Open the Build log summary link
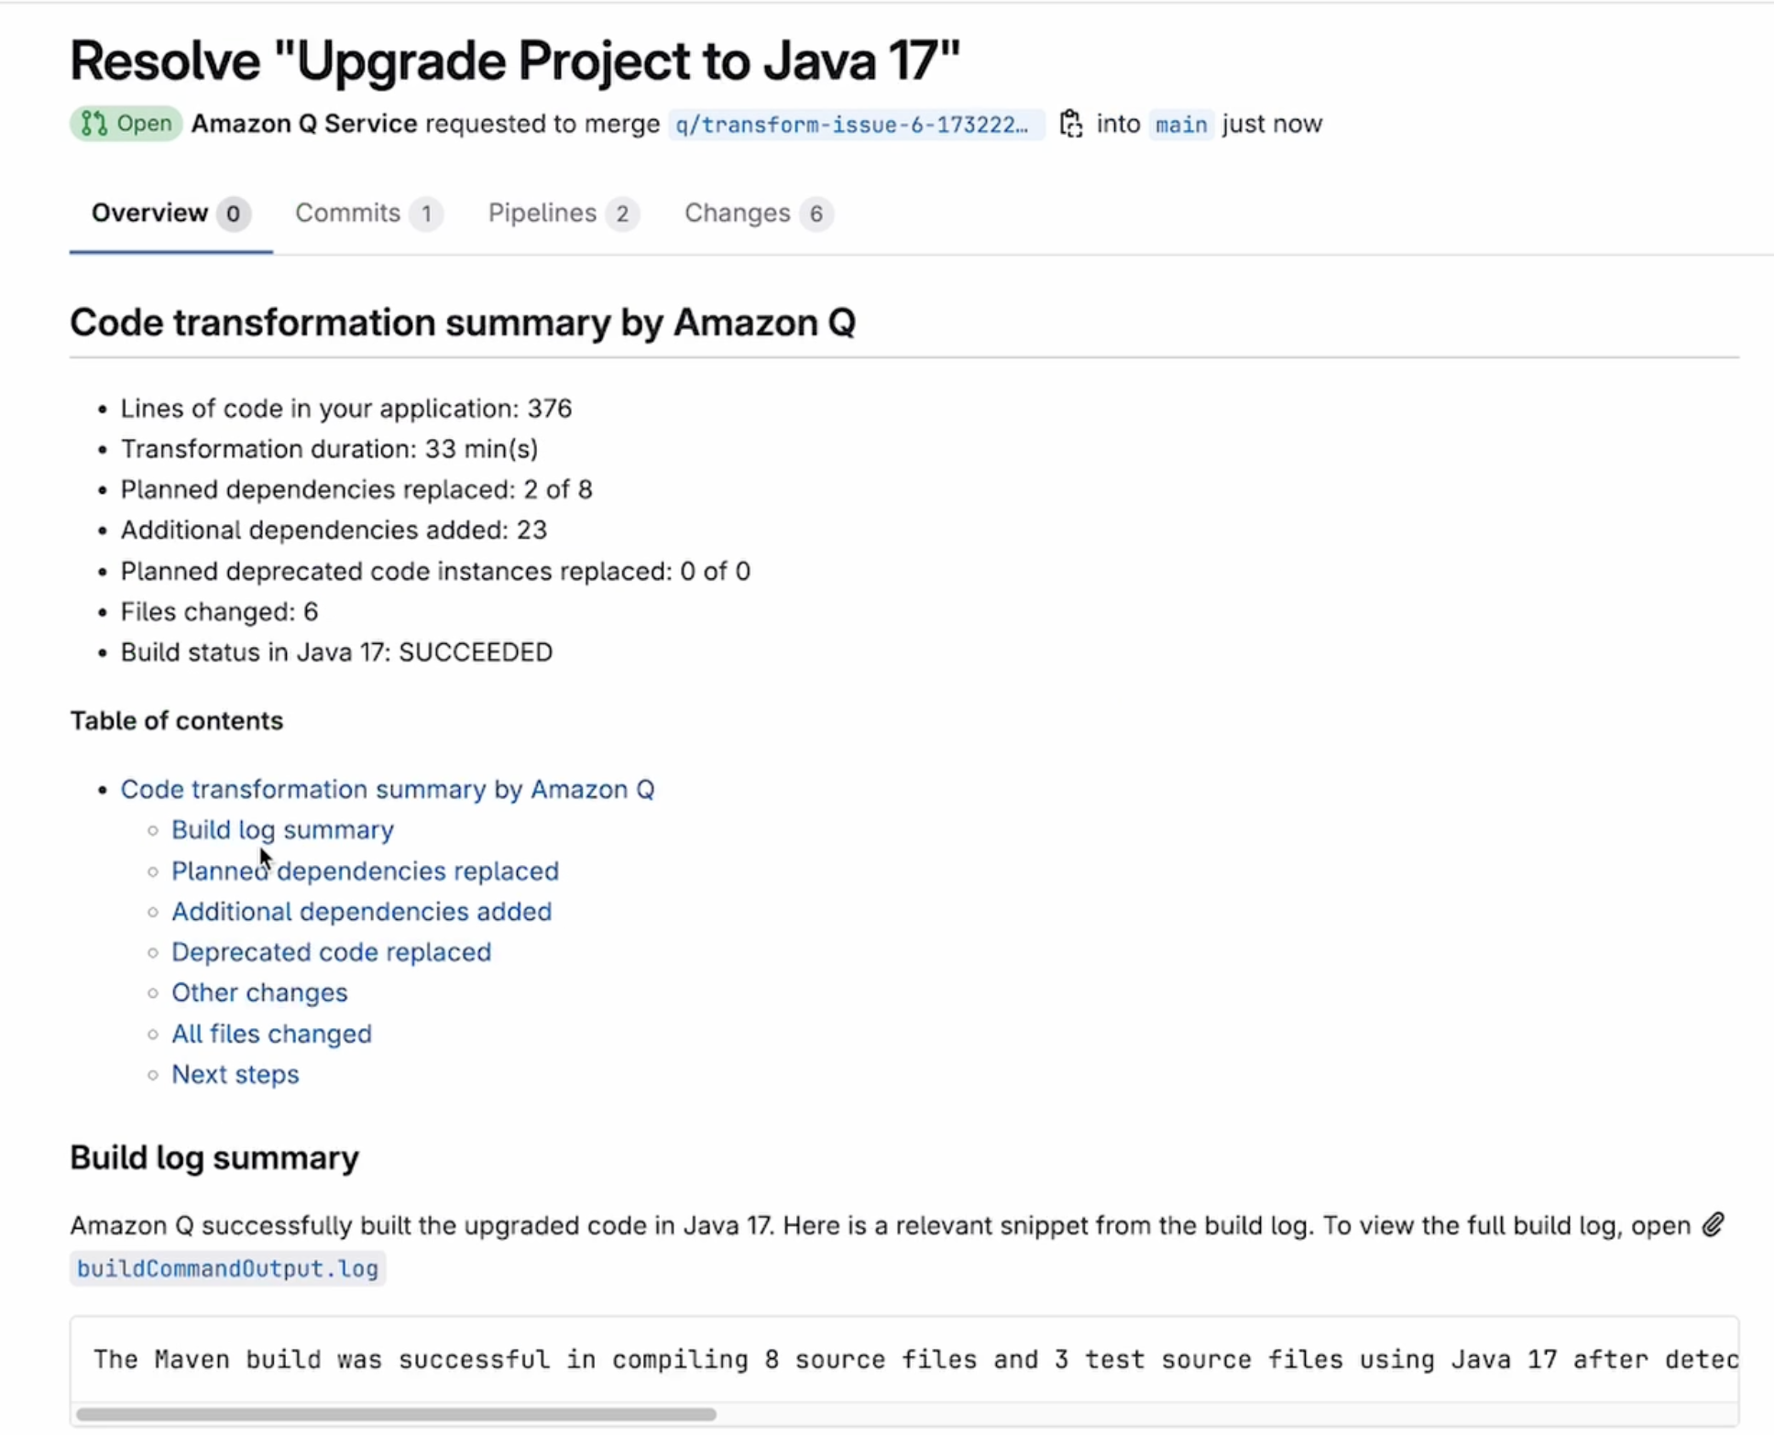Screen dimensions: 1774x1435 tap(282, 829)
